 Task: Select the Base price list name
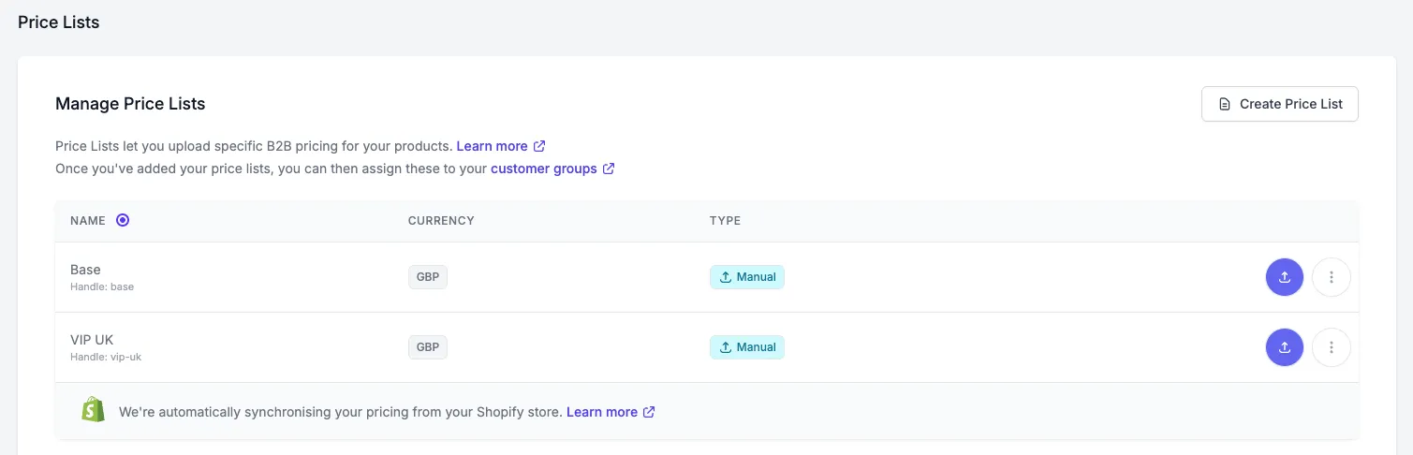click(85, 270)
